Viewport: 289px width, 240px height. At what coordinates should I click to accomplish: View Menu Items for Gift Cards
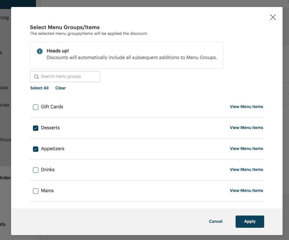click(246, 107)
